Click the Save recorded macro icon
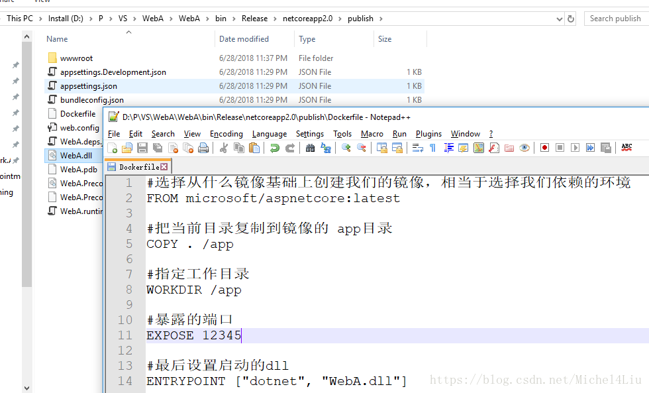Image resolution: width=649 pixels, height=393 pixels. 605,148
